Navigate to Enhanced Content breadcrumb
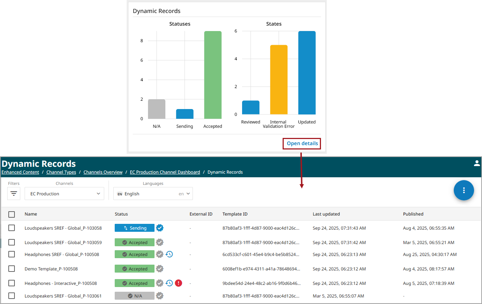This screenshot has height=304, width=482. pyautogui.click(x=20, y=172)
